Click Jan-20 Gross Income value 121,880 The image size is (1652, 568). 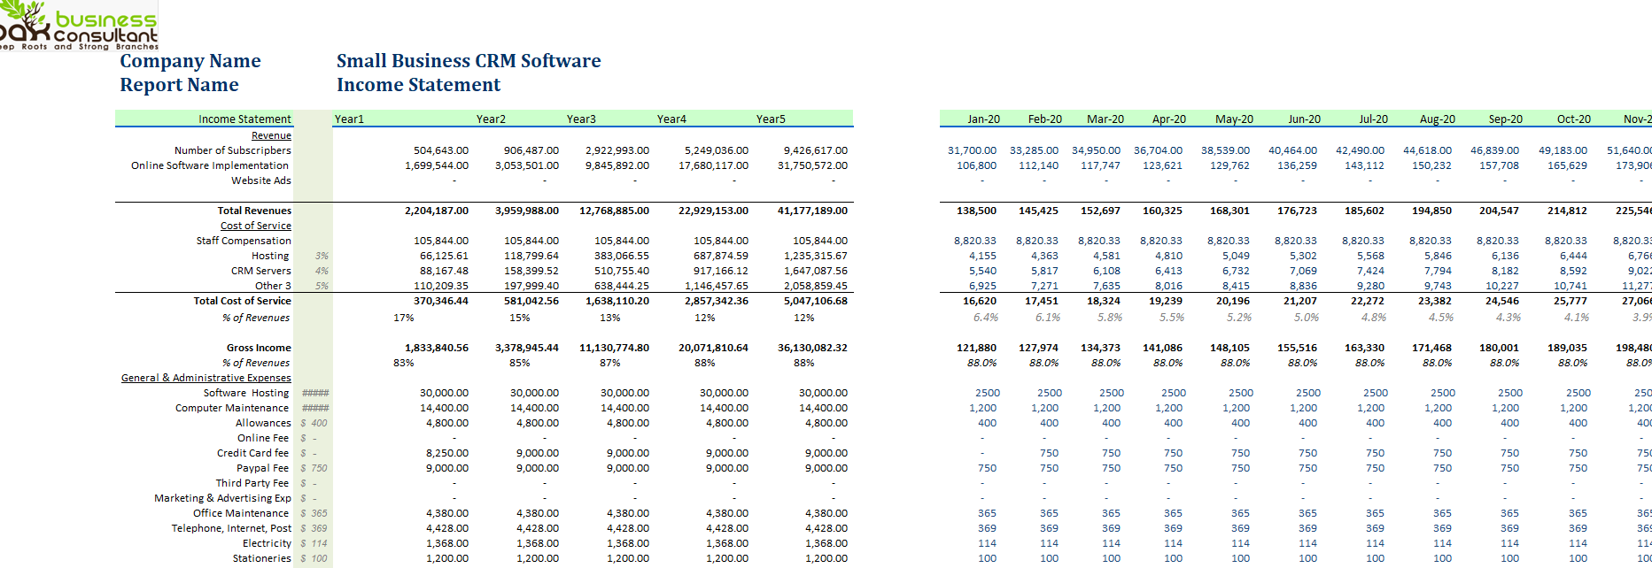click(x=977, y=348)
